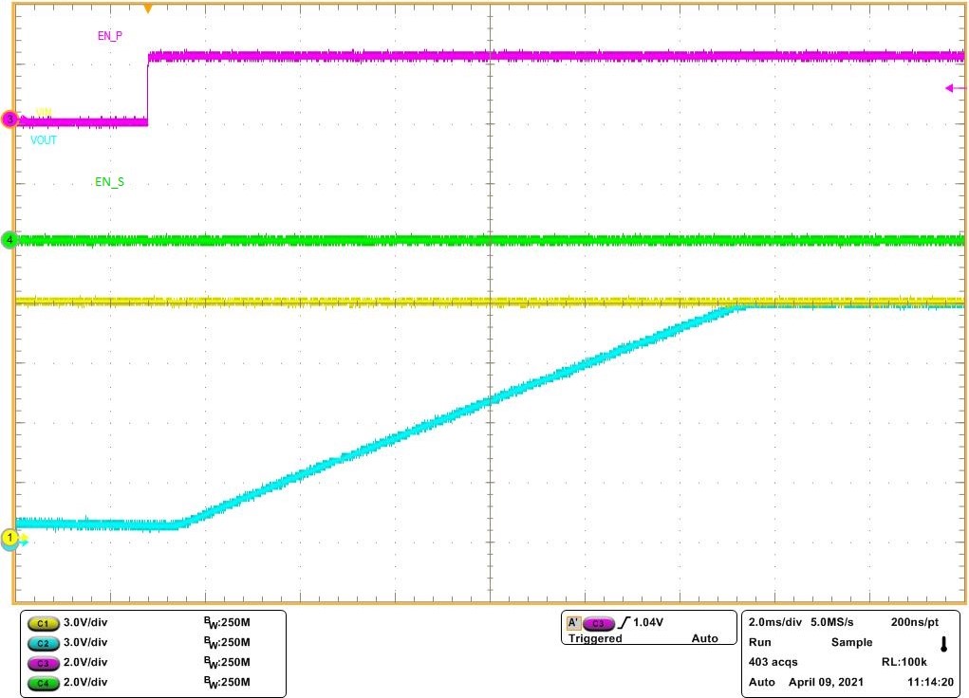Viewport: 969px width, 698px height.
Task: Click the A' trigger label
Action: point(574,623)
